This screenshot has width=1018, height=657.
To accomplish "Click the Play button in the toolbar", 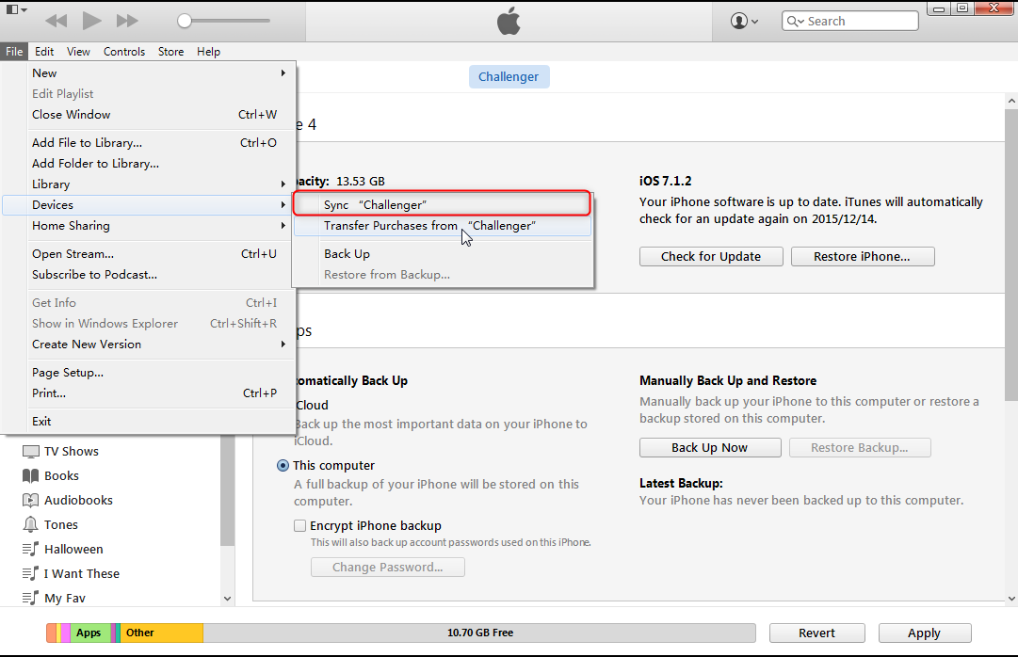I will [91, 20].
